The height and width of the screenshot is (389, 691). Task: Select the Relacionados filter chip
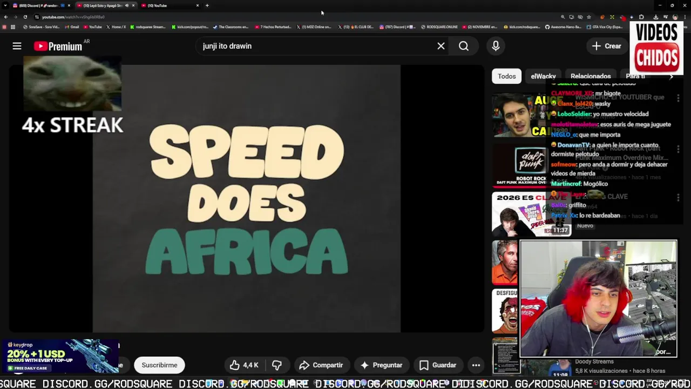(x=591, y=76)
